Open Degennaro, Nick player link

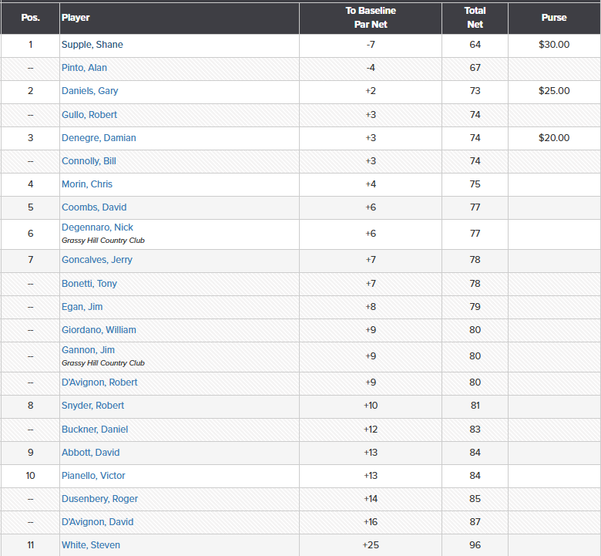point(97,227)
